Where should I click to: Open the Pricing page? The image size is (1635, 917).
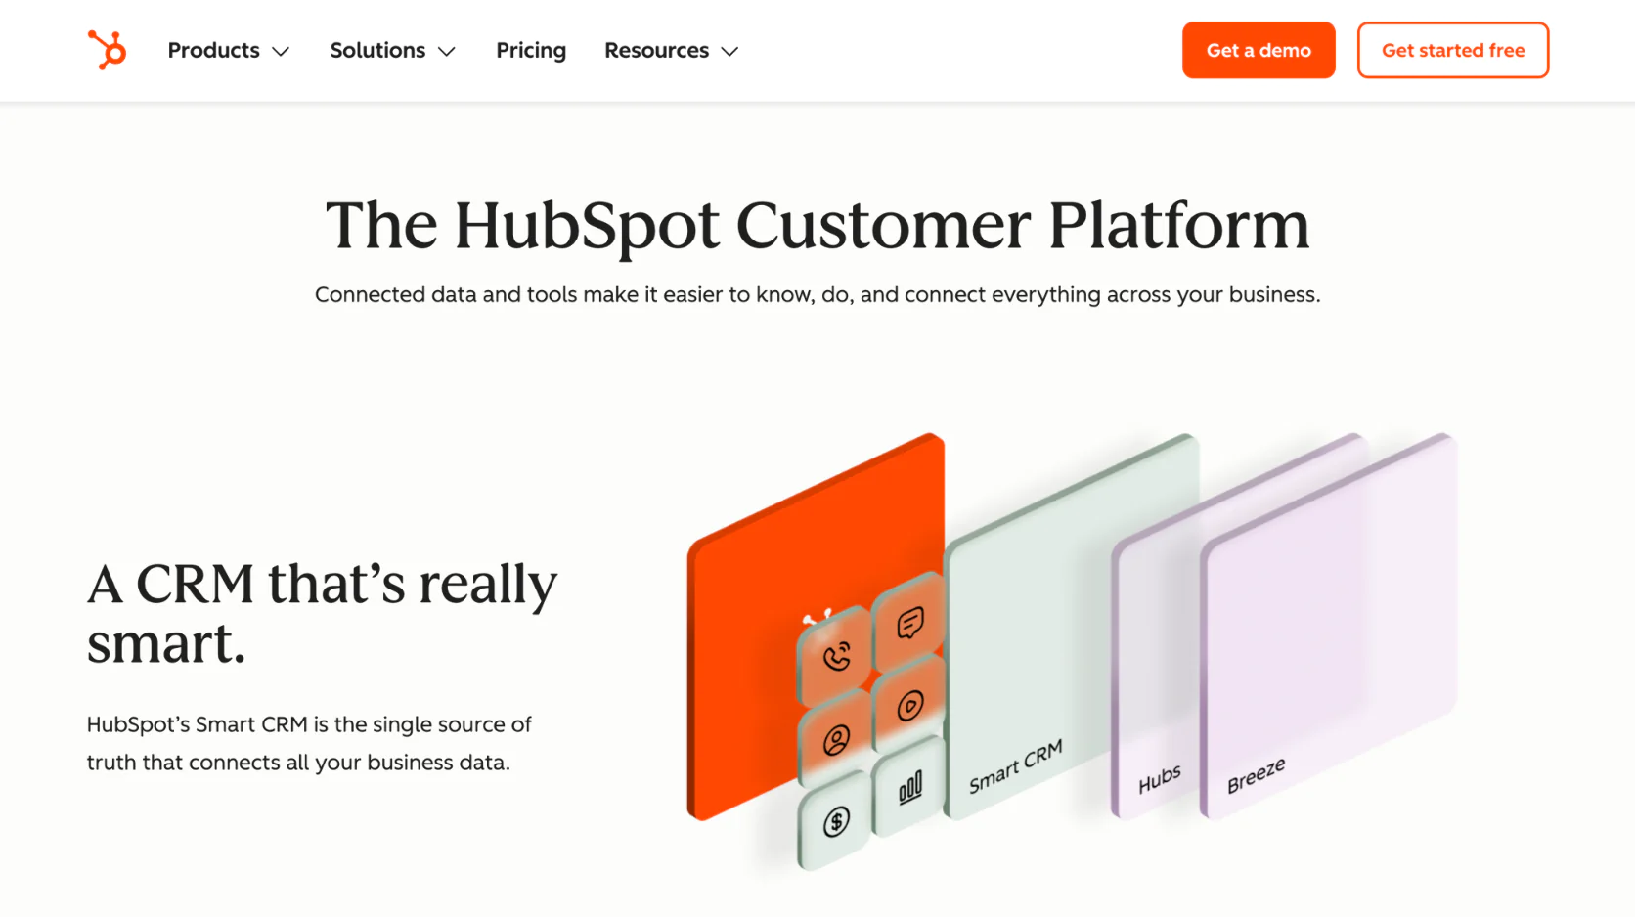tap(531, 50)
